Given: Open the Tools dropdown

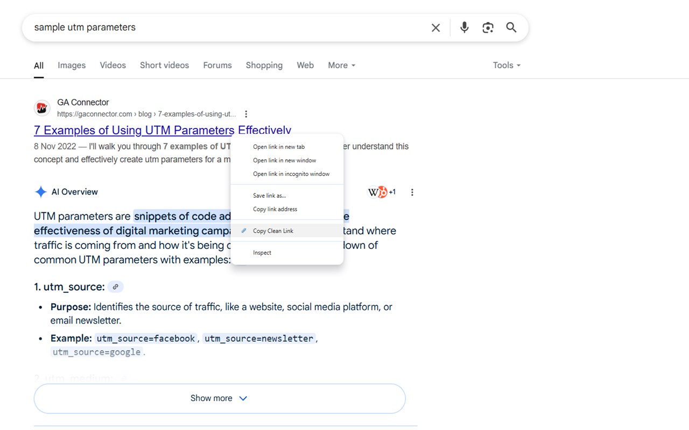Looking at the screenshot, I should tap(507, 66).
